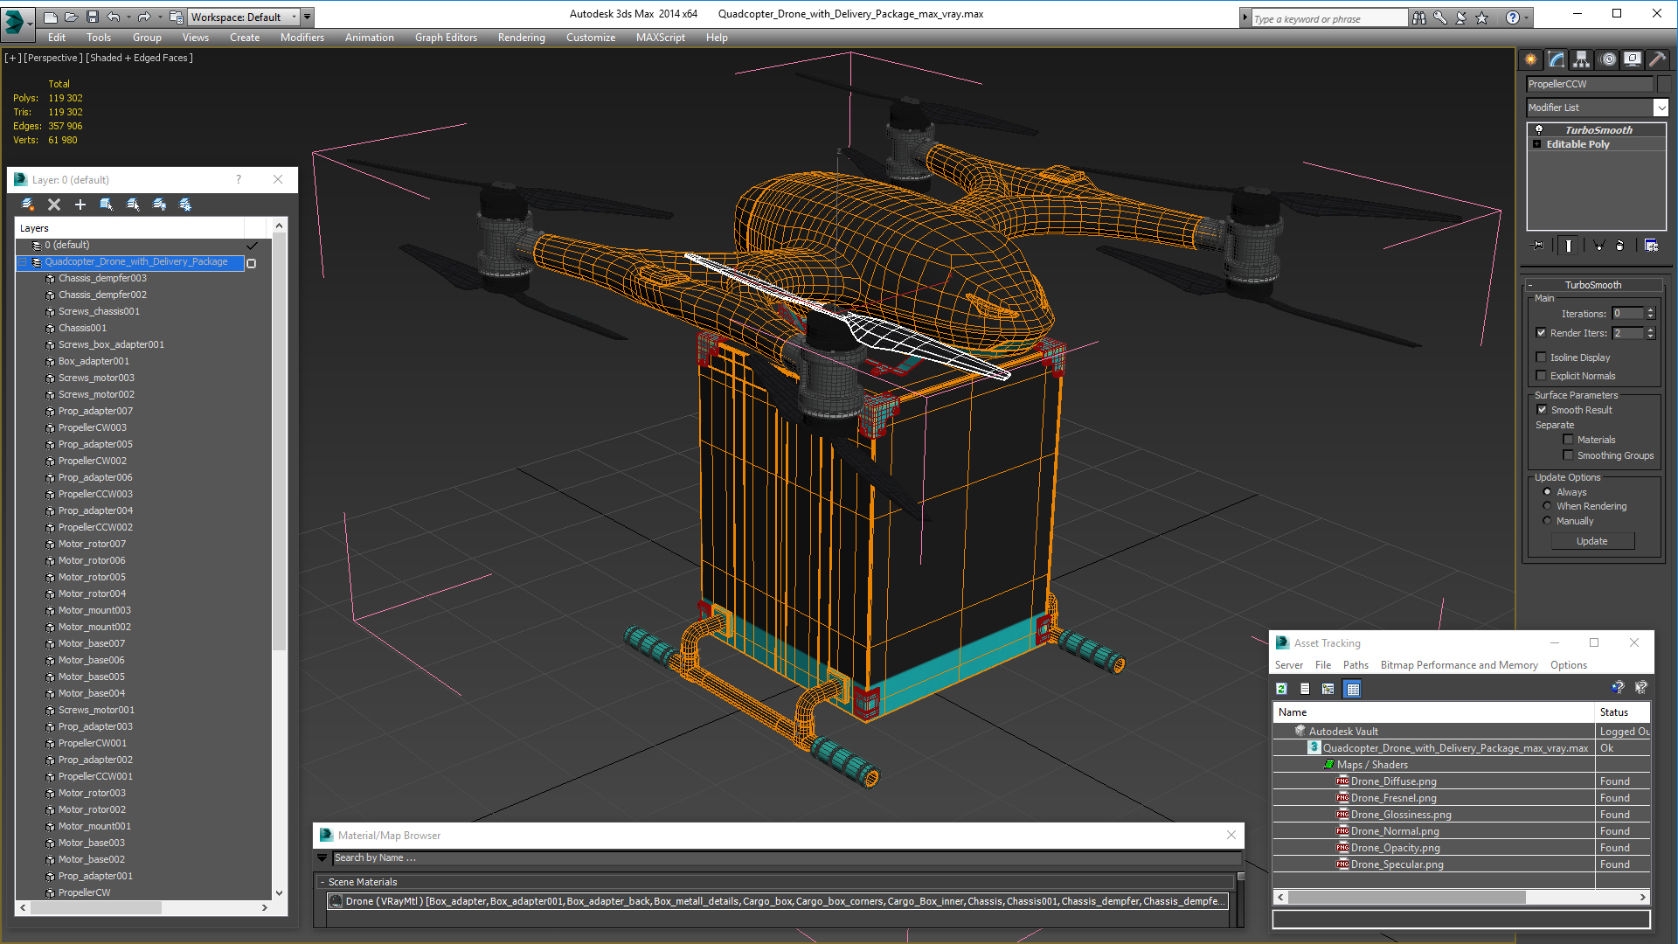1678x944 pixels.
Task: Click the Redo arrow icon
Action: point(143,17)
